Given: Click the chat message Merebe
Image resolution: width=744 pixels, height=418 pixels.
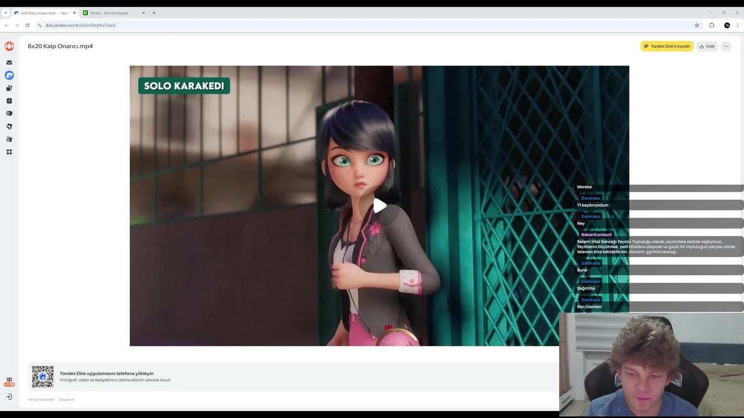Looking at the screenshot, I should point(584,187).
